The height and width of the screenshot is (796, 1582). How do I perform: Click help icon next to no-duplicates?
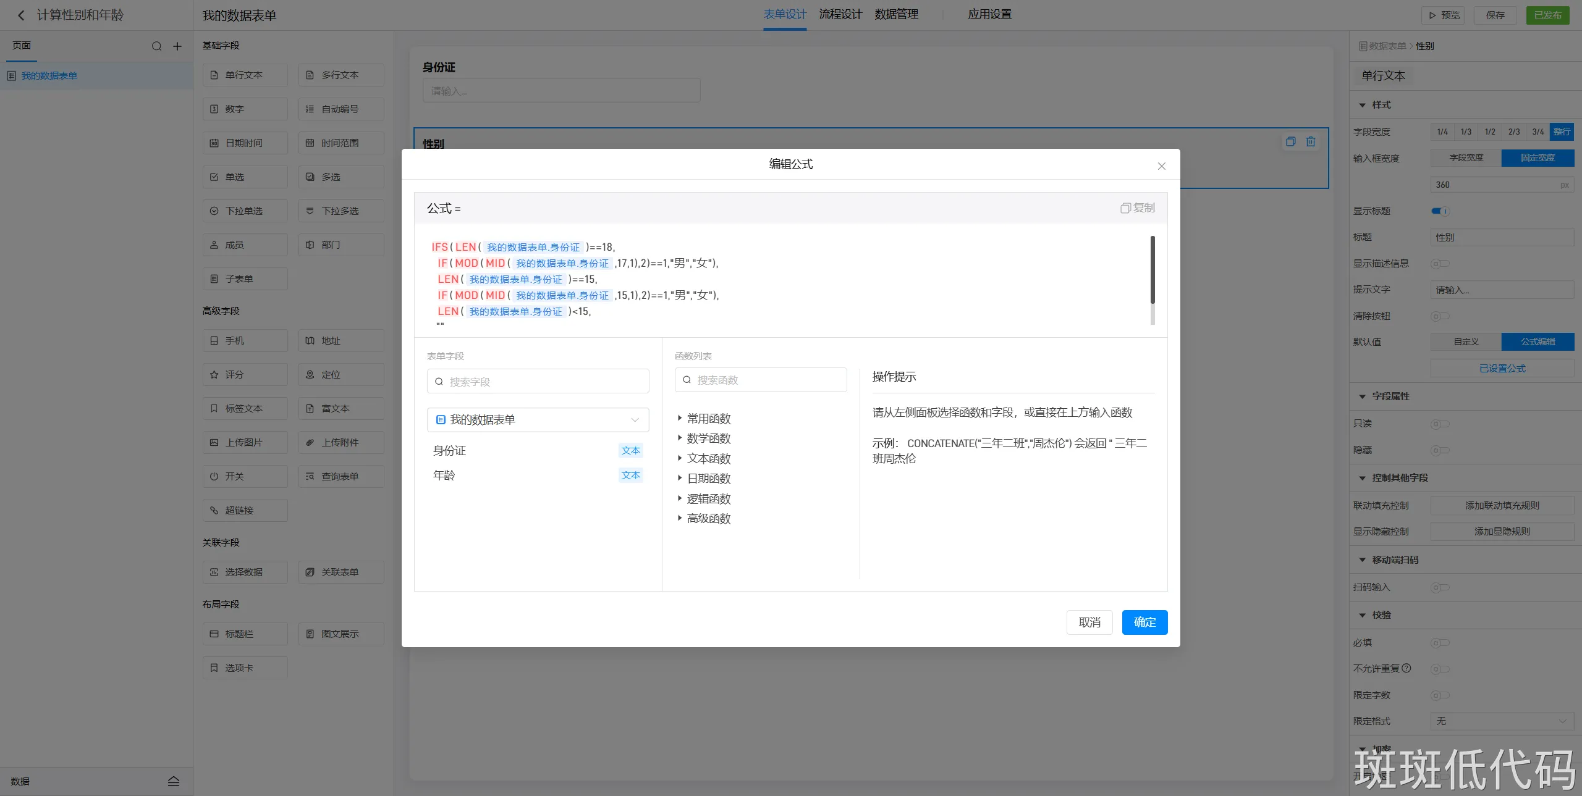tap(1406, 668)
